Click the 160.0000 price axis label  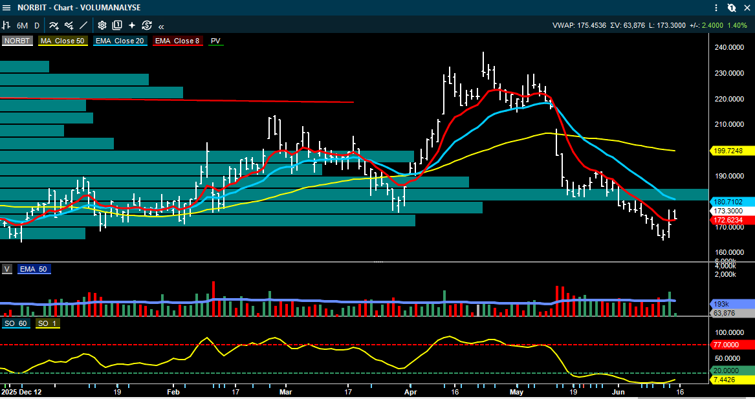click(x=729, y=252)
